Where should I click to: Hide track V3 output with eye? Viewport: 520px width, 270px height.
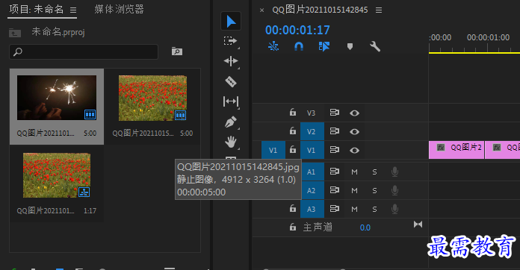tap(354, 113)
